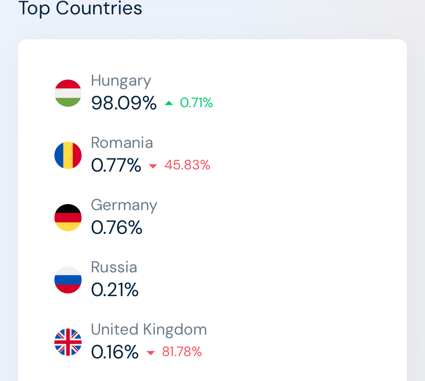Click the 45.83% decrease value
Screen dimensions: 425x381
(187, 165)
